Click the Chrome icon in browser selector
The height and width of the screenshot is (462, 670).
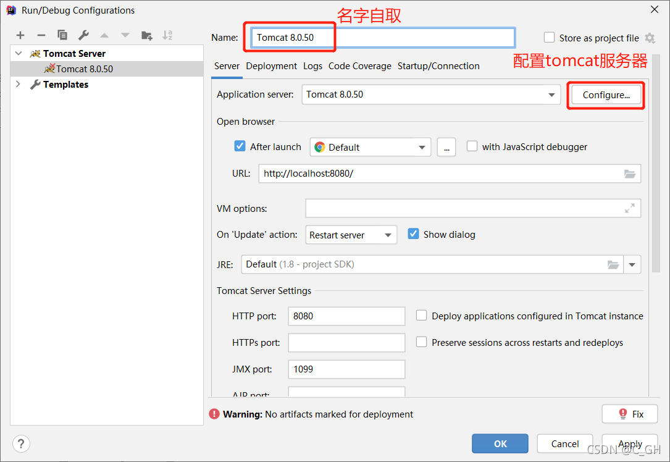(x=320, y=148)
